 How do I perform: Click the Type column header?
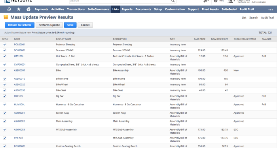[x=172, y=39]
